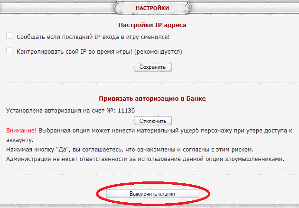The width and height of the screenshot is (299, 208).
Task: Toggle the control IP during game checkbox
Action: 9,50
